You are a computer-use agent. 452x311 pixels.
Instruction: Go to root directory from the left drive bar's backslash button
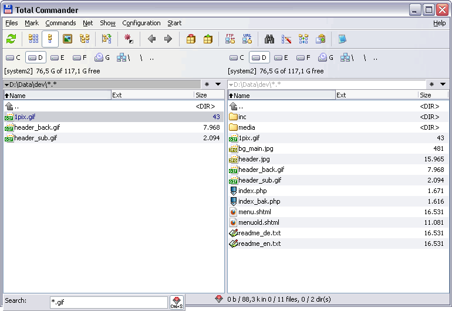(141, 58)
